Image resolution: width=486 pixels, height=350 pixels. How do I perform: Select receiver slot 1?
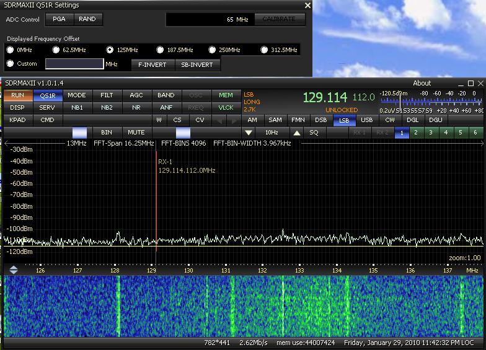pyautogui.click(x=402, y=133)
